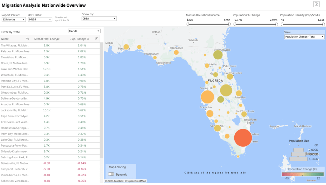
Task: Select The Villages, FL row in table
Action: point(15,45)
